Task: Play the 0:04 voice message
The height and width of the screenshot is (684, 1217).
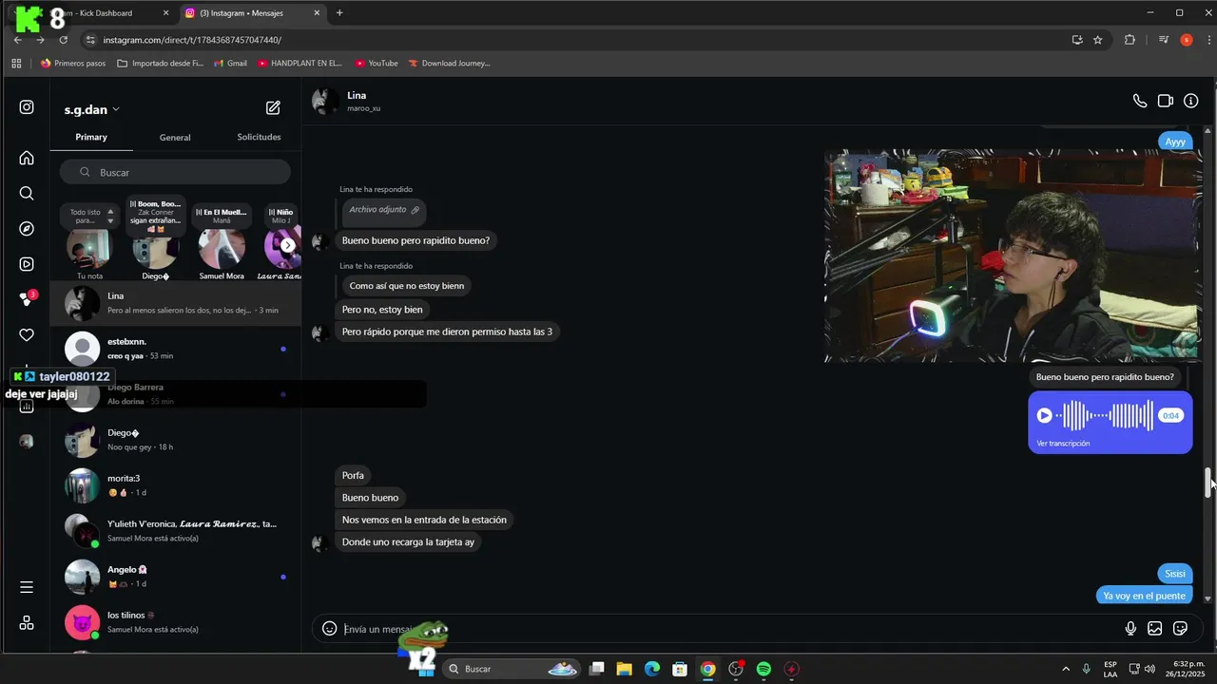Action: [1044, 415]
